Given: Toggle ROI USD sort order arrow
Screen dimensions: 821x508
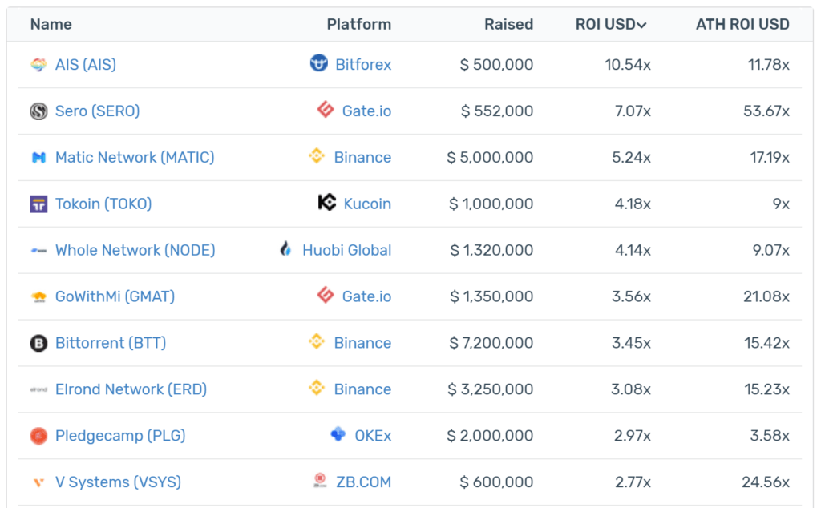Looking at the screenshot, I should [642, 25].
